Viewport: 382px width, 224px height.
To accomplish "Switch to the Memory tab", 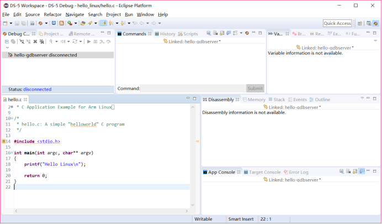I will click(254, 100).
